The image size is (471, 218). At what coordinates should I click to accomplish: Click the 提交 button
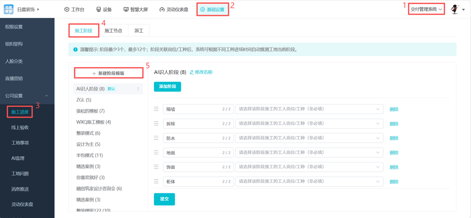[x=164, y=199]
